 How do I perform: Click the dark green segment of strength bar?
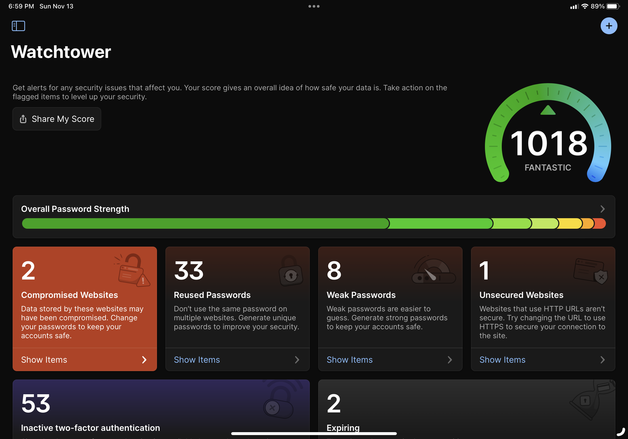click(x=206, y=223)
